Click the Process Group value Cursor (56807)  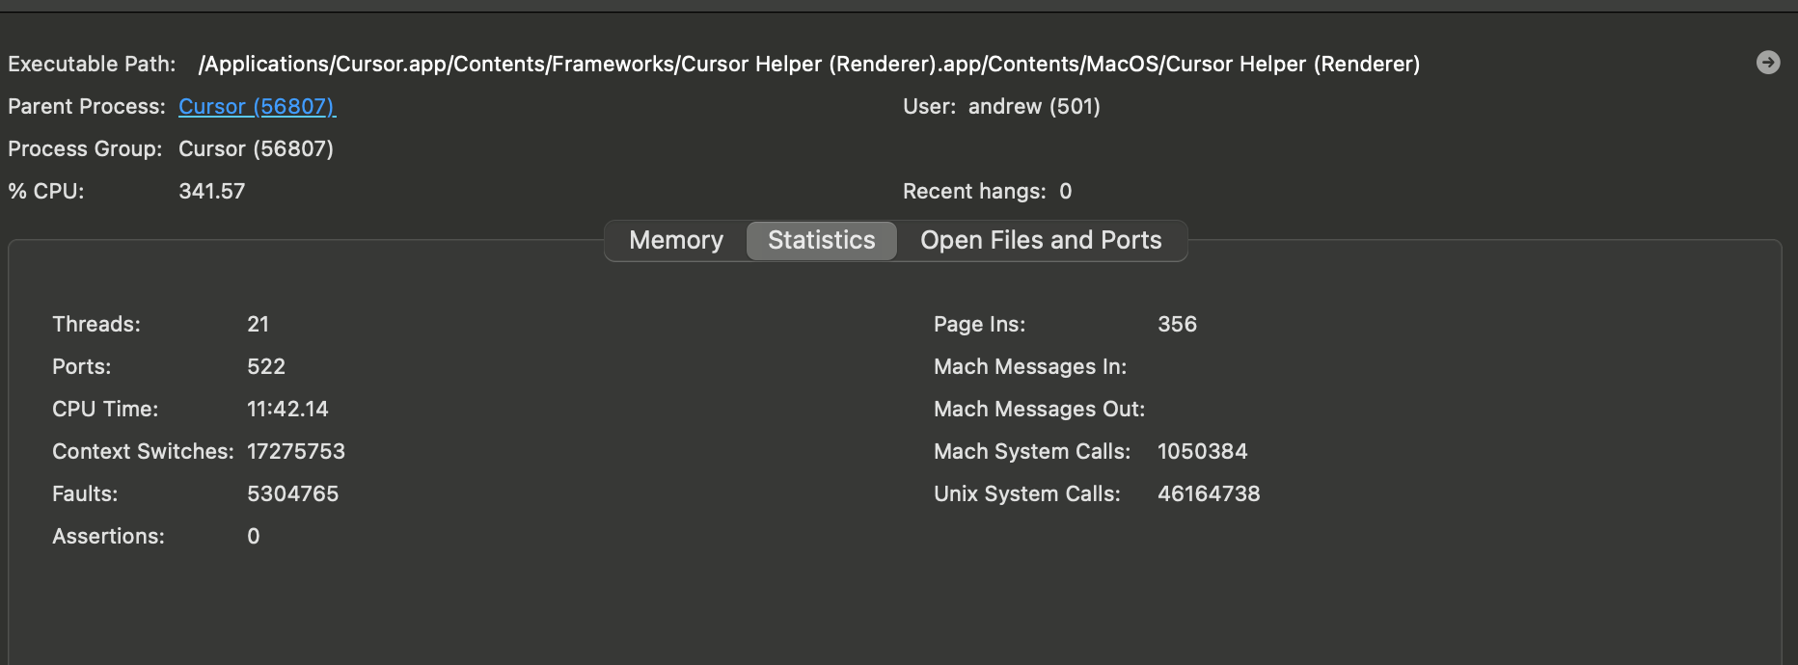click(256, 148)
